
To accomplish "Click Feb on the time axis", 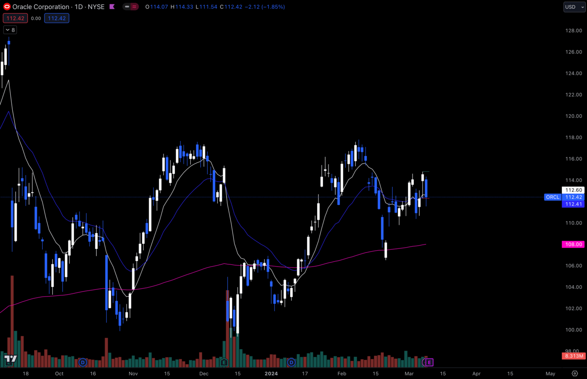I will tap(342, 374).
